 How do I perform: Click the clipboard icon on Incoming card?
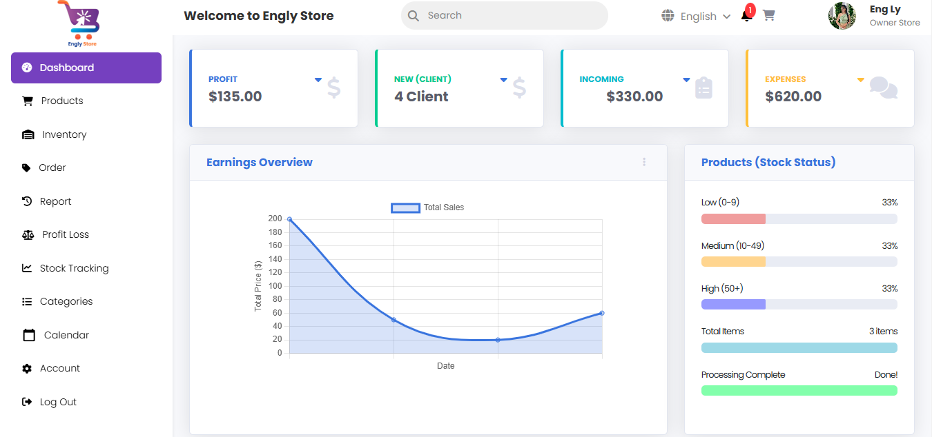pyautogui.click(x=703, y=88)
